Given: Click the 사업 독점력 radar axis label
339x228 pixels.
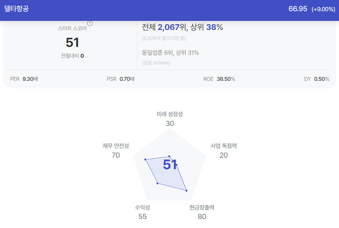Looking at the screenshot, I should [x=224, y=146].
